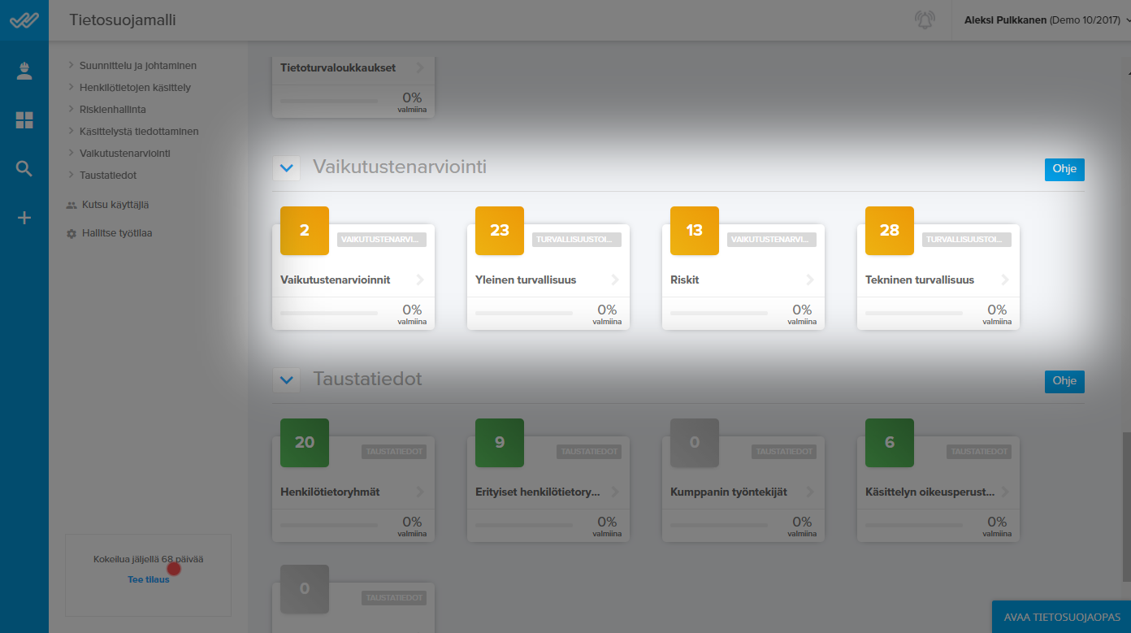This screenshot has height=633, width=1131.
Task: Click Ohje button for Taustatiedot
Action: click(1064, 381)
